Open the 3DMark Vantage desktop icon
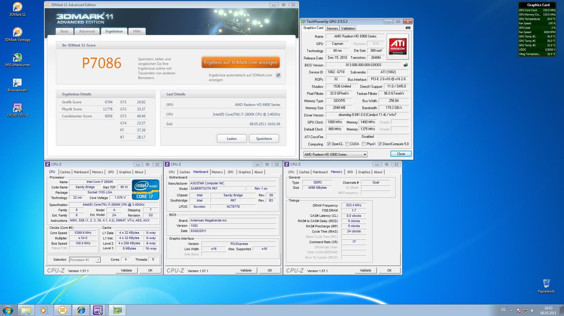Screen dimensions: 564x316 point(17,34)
